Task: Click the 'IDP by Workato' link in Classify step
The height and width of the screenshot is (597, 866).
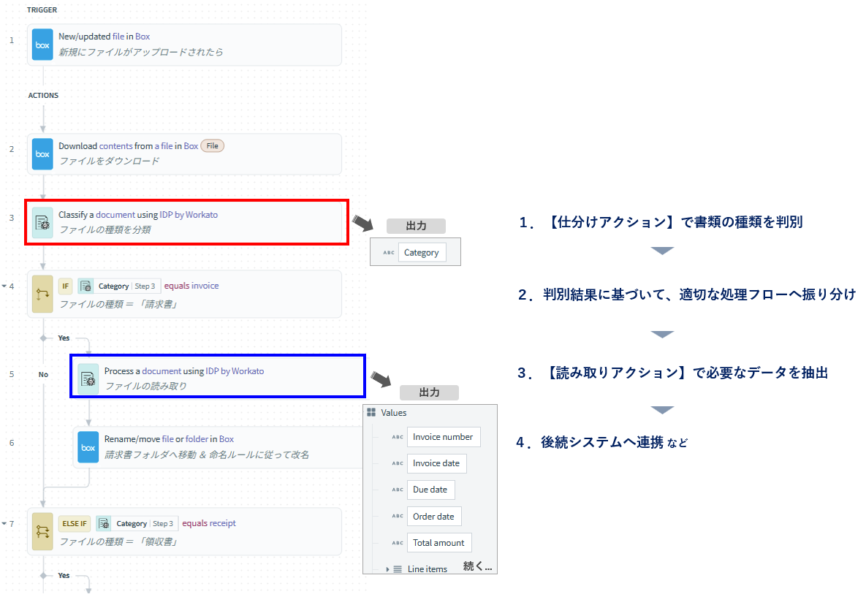Action: pos(189,215)
